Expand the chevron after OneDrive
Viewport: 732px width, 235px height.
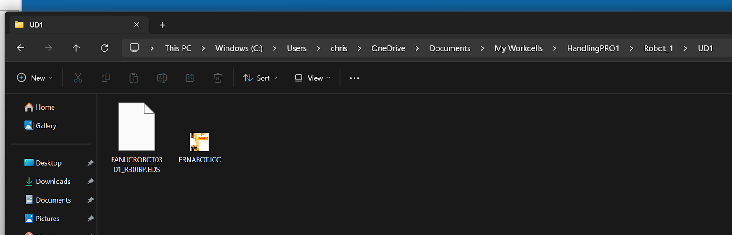(x=417, y=48)
